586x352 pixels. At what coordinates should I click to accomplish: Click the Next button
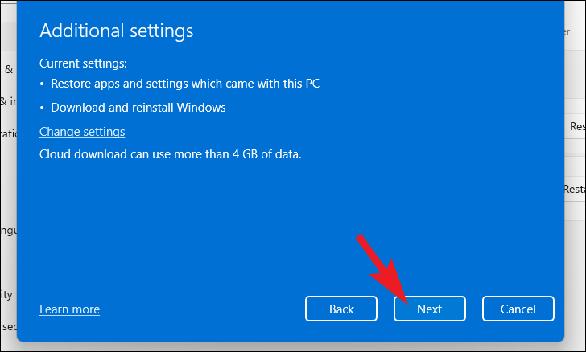coord(429,309)
